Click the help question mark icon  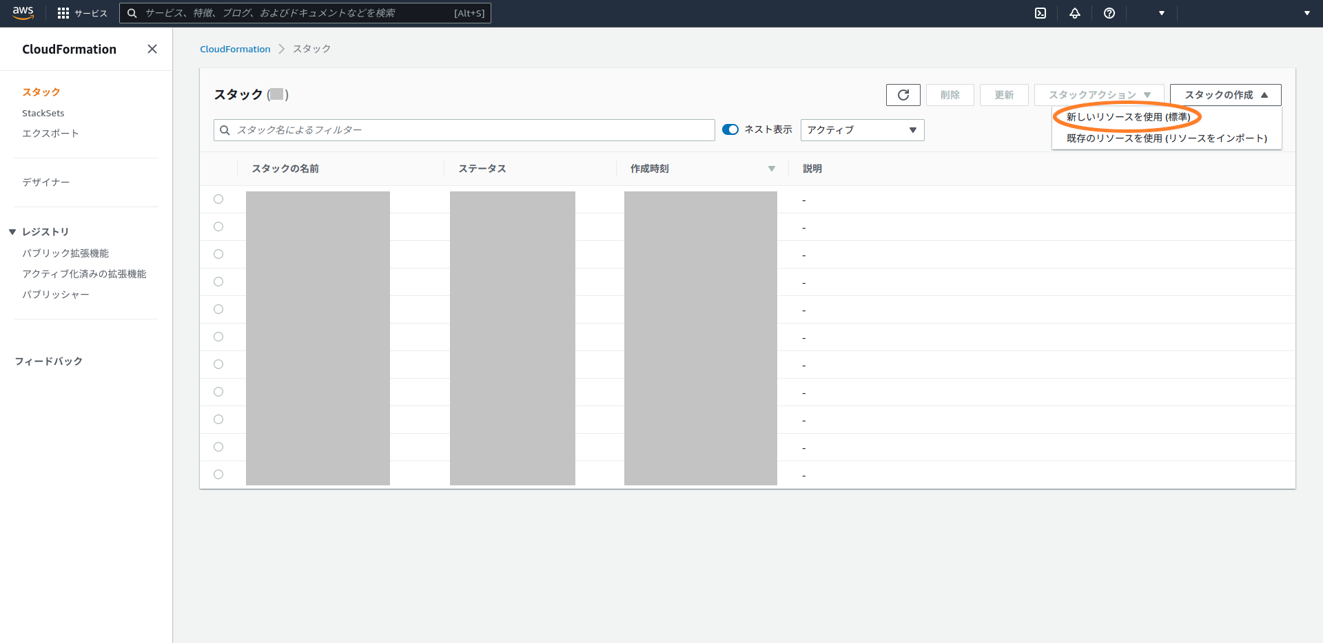coord(1109,13)
